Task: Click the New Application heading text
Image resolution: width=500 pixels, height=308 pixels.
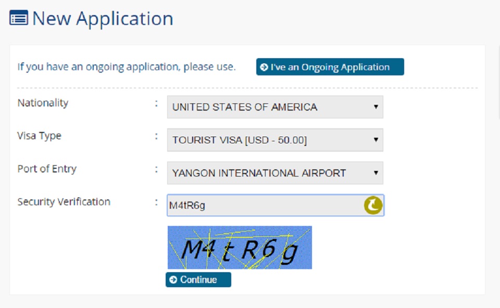Action: pos(103,19)
